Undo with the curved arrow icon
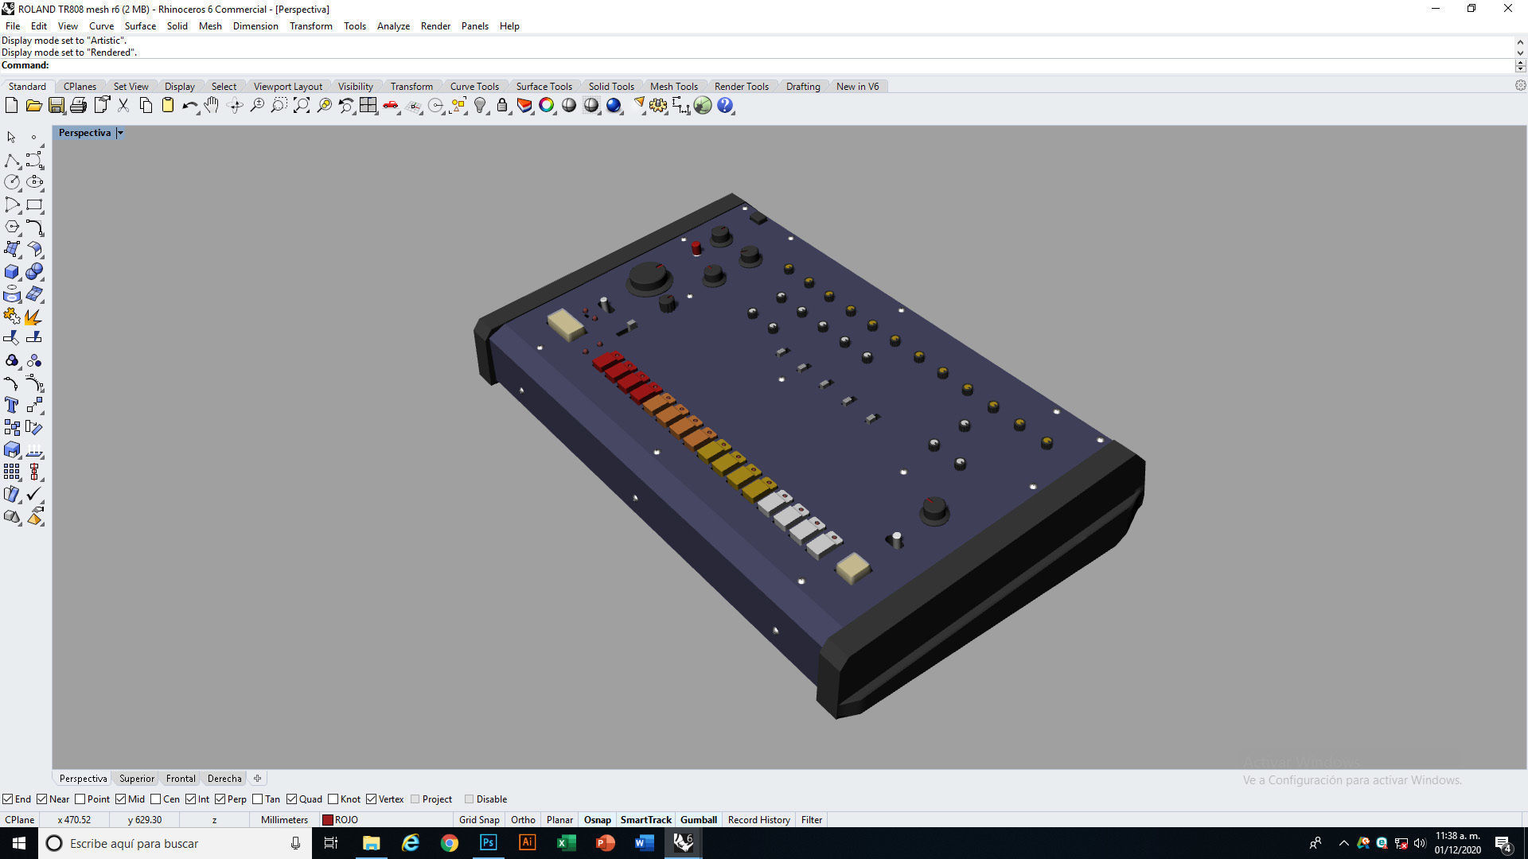The width and height of the screenshot is (1528, 859). 189,105
